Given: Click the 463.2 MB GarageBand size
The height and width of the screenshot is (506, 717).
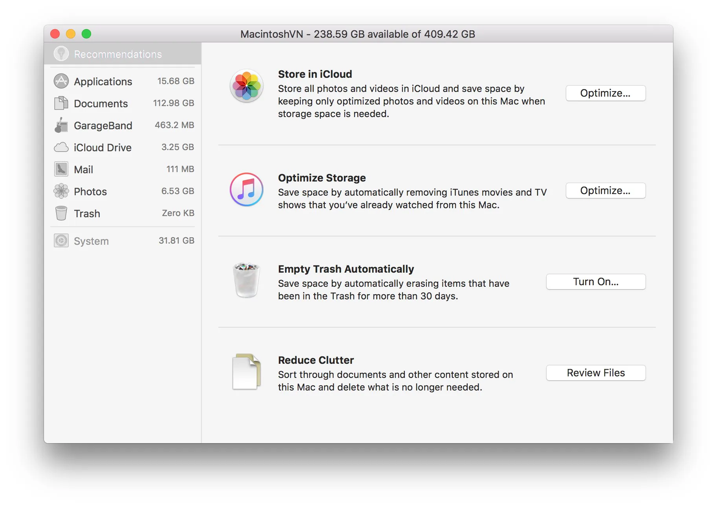Looking at the screenshot, I should 174,125.
